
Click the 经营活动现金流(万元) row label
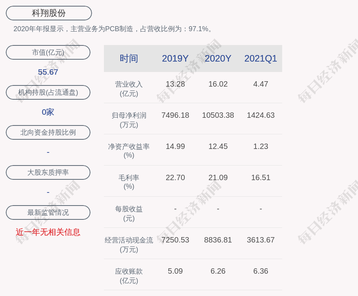click(129, 244)
